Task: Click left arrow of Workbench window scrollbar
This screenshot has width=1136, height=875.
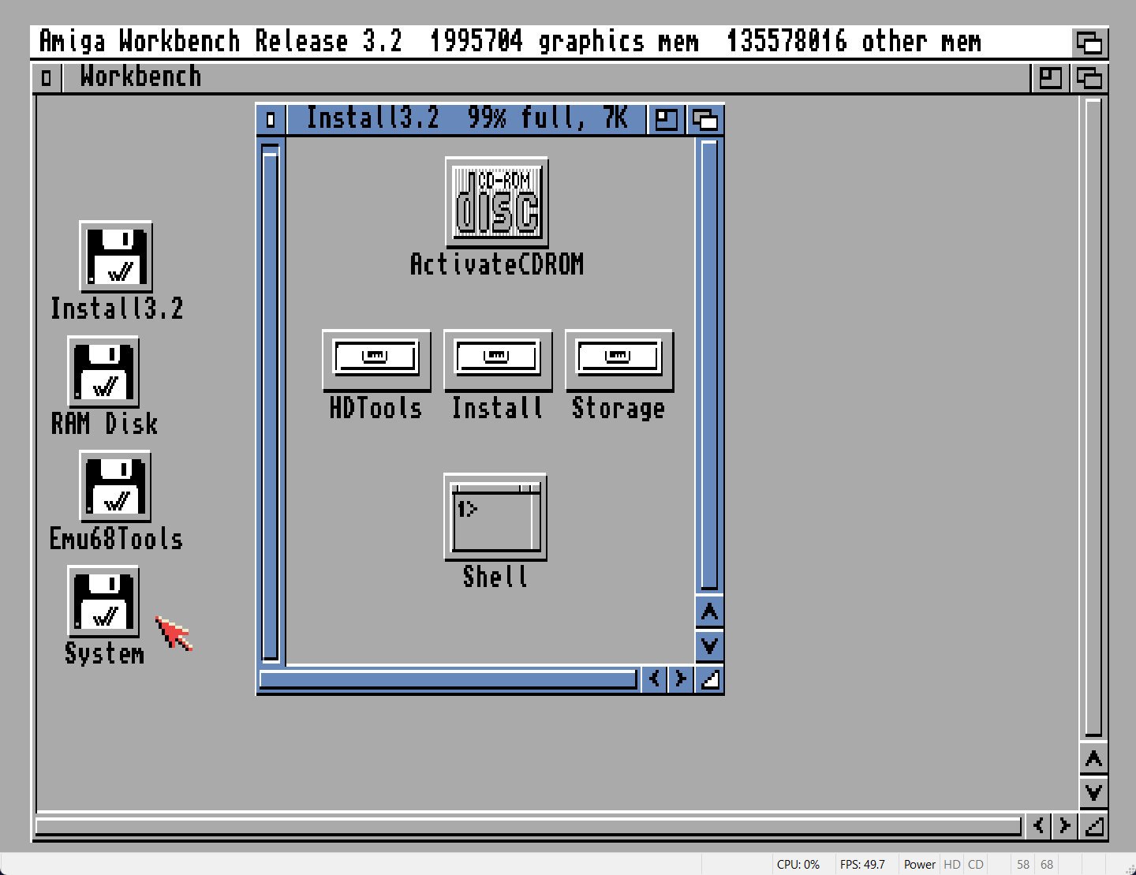Action: (x=1039, y=826)
